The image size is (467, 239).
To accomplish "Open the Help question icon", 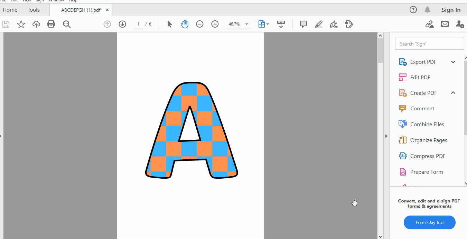I will pyautogui.click(x=413, y=10).
